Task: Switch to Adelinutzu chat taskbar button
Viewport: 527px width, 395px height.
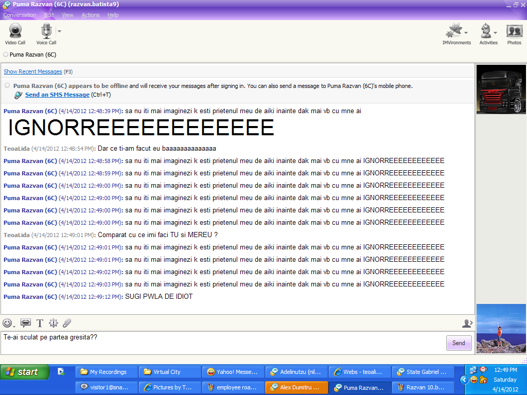Action: pos(296,372)
